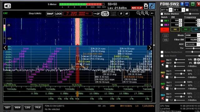
Task: Click the arrow to CF button
Action: (97, 14)
